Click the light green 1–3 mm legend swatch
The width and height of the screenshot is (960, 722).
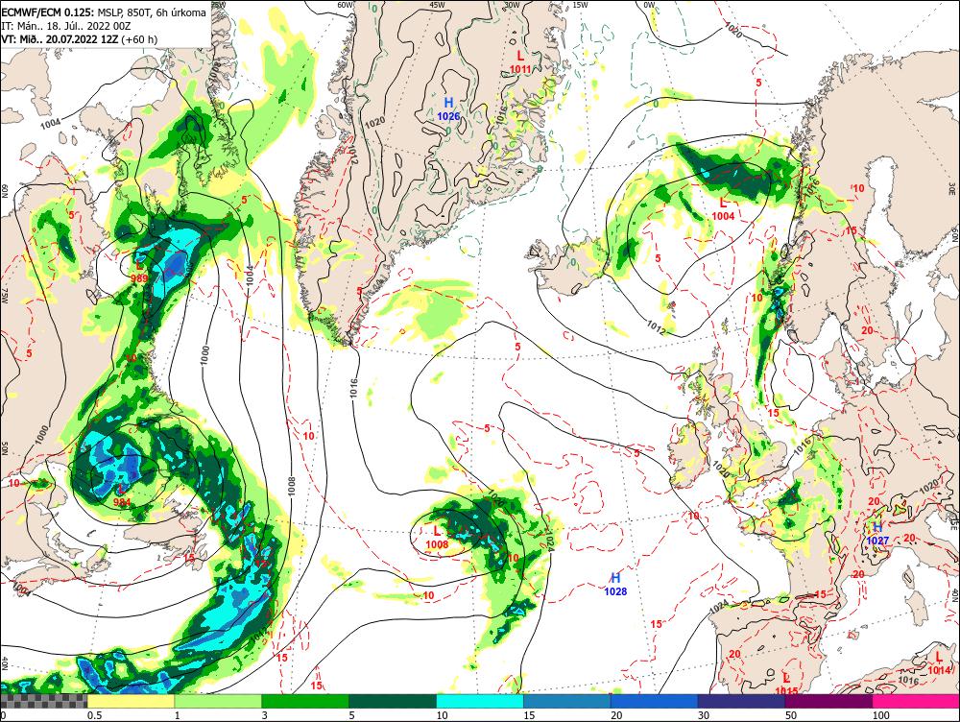pyautogui.click(x=218, y=701)
